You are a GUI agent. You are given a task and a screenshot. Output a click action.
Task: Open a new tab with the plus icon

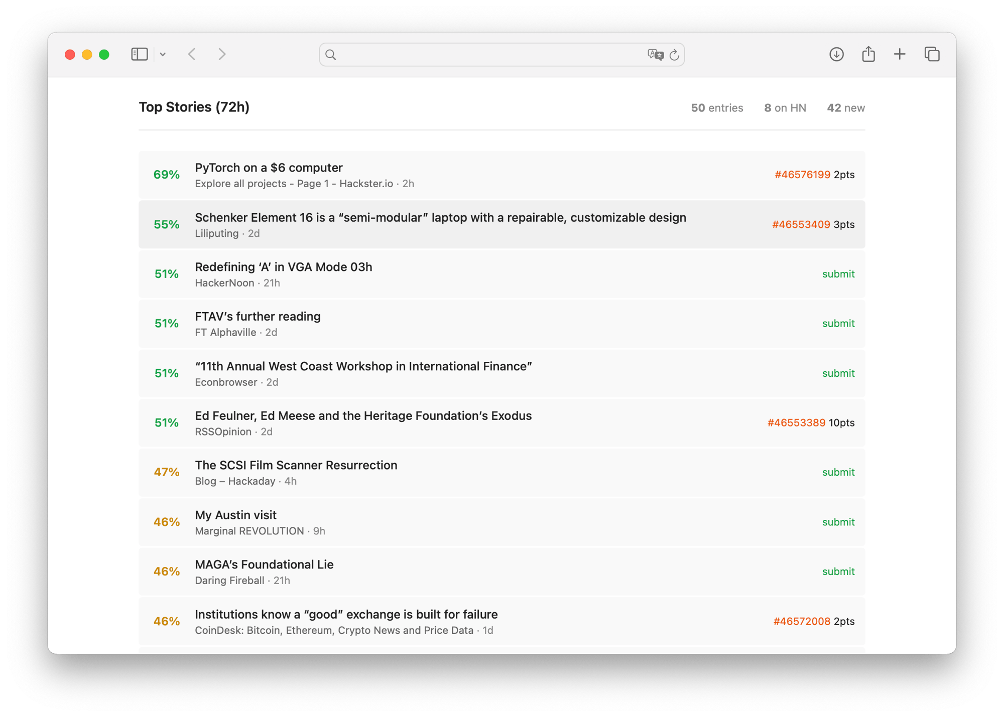[x=900, y=54]
